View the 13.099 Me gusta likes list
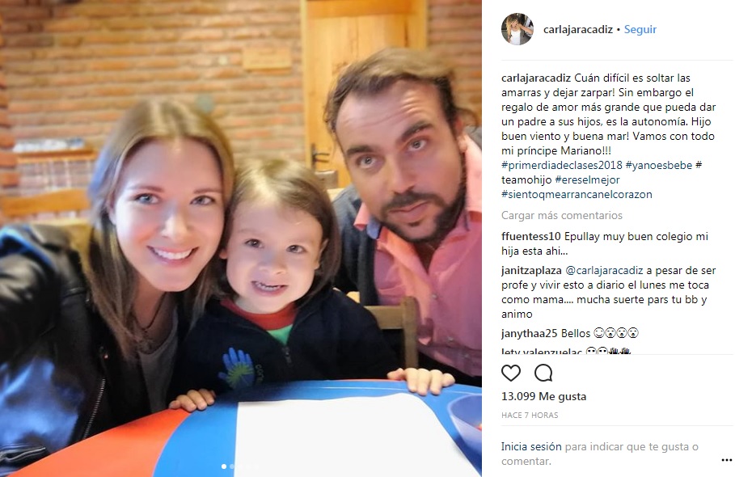Screen dimensions: 735x477 543,396
